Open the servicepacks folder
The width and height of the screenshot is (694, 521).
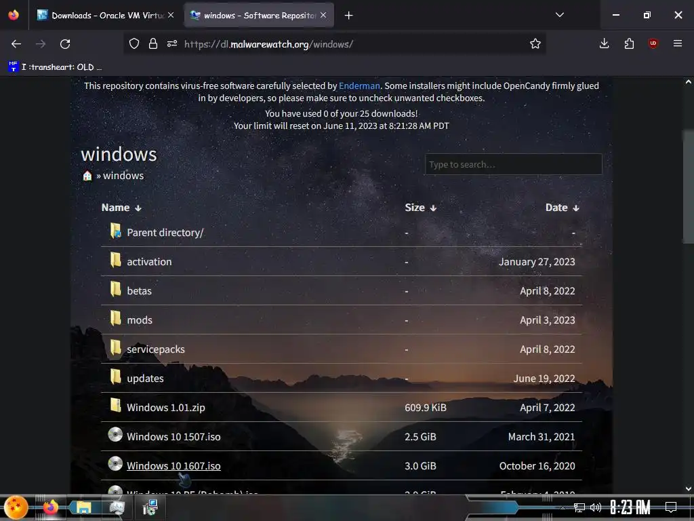tap(156, 349)
